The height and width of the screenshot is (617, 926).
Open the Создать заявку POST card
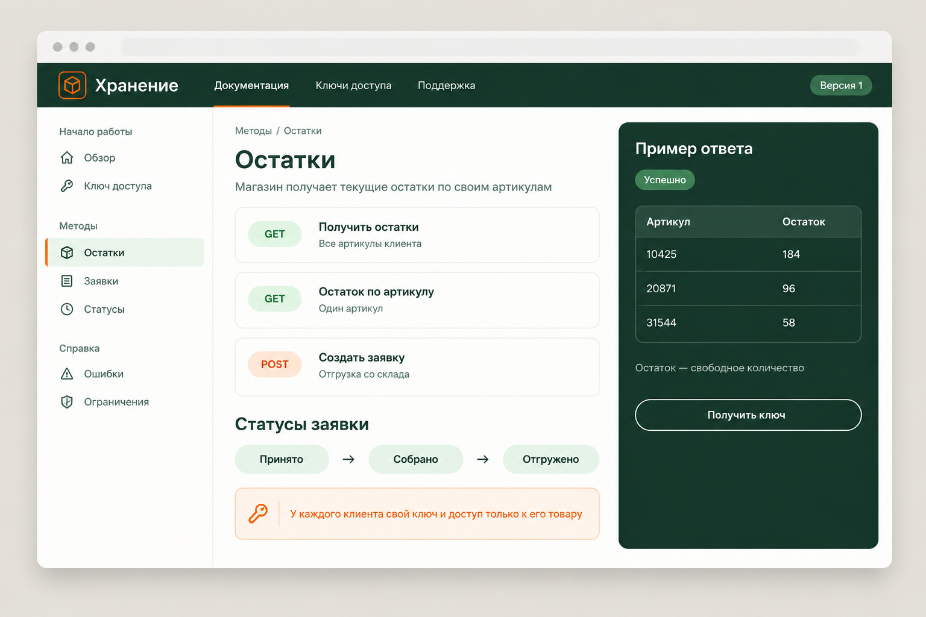[x=417, y=367]
